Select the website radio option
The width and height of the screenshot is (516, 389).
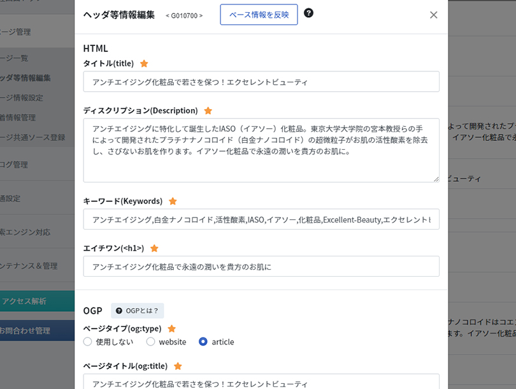[151, 342]
